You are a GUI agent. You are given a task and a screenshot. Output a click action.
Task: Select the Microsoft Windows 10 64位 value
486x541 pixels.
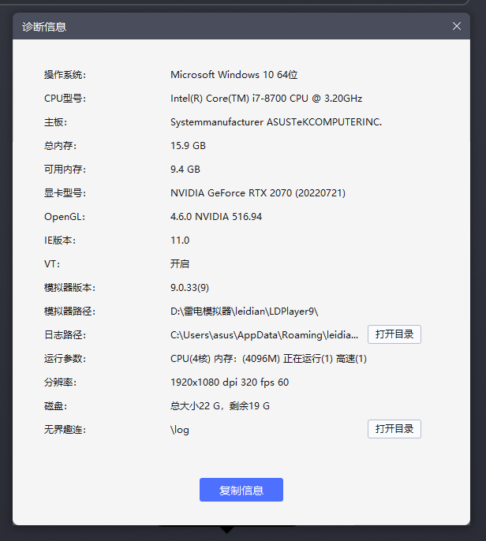[x=234, y=75]
